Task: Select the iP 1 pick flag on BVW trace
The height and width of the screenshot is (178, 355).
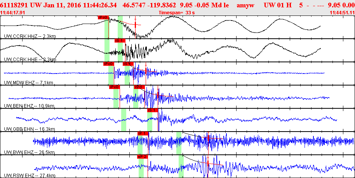Action: [x=143, y=133]
